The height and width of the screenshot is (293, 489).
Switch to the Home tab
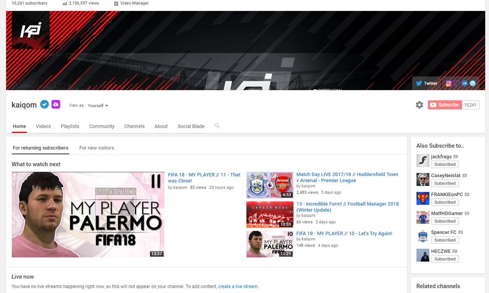(20, 126)
